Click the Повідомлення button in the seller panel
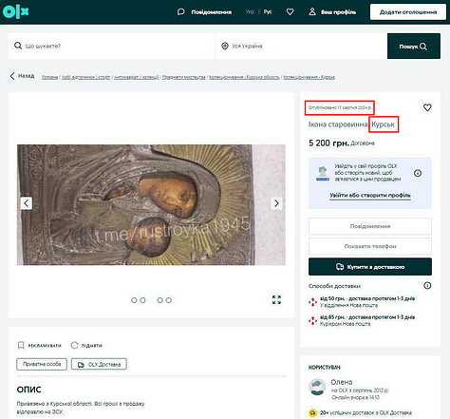The image size is (450, 419). [x=370, y=226]
